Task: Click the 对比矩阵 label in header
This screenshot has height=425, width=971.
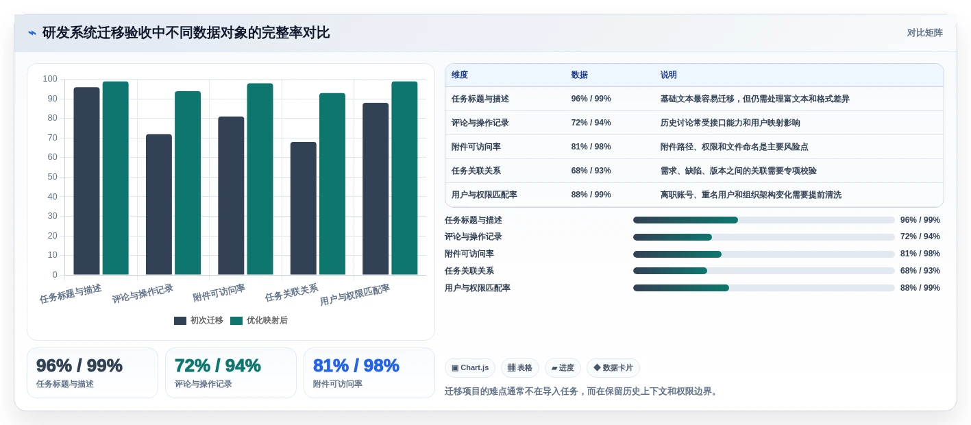Action: tap(924, 33)
